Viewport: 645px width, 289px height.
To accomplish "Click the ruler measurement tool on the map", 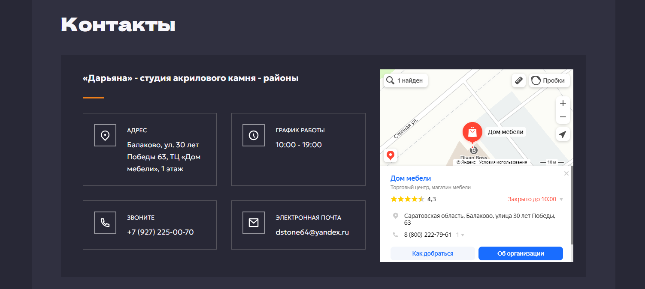I will point(519,80).
